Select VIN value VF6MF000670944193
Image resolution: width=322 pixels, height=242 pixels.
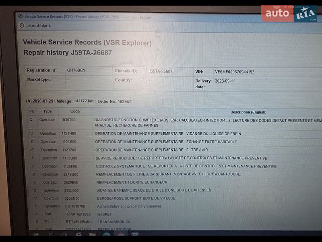(235, 72)
